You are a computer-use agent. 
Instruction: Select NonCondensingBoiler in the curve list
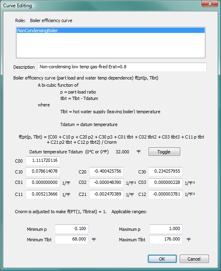(x=110, y=31)
